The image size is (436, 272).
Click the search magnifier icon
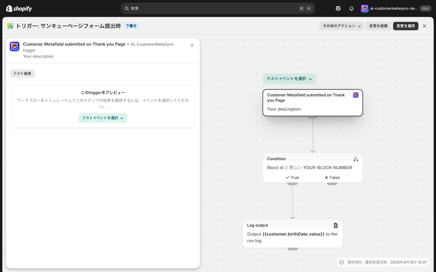coord(127,8)
